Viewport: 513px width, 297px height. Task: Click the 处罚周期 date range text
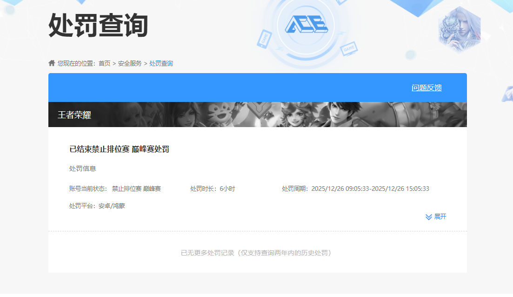tap(355, 188)
